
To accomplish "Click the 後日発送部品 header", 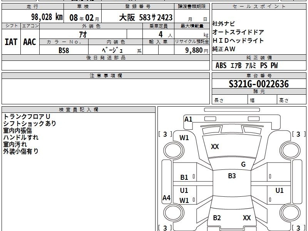I will pyautogui.click(x=105, y=58).
